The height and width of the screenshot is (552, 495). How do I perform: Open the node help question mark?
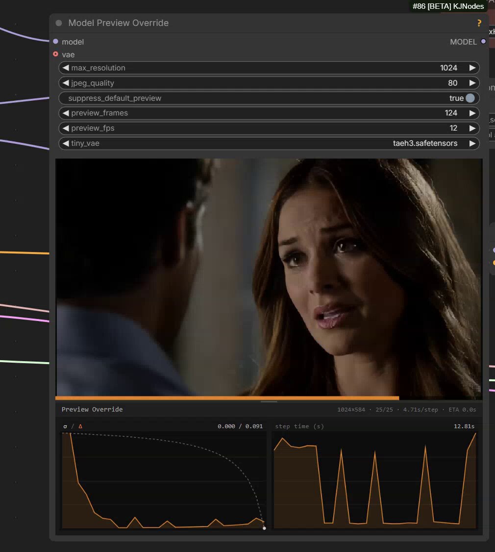tap(479, 23)
